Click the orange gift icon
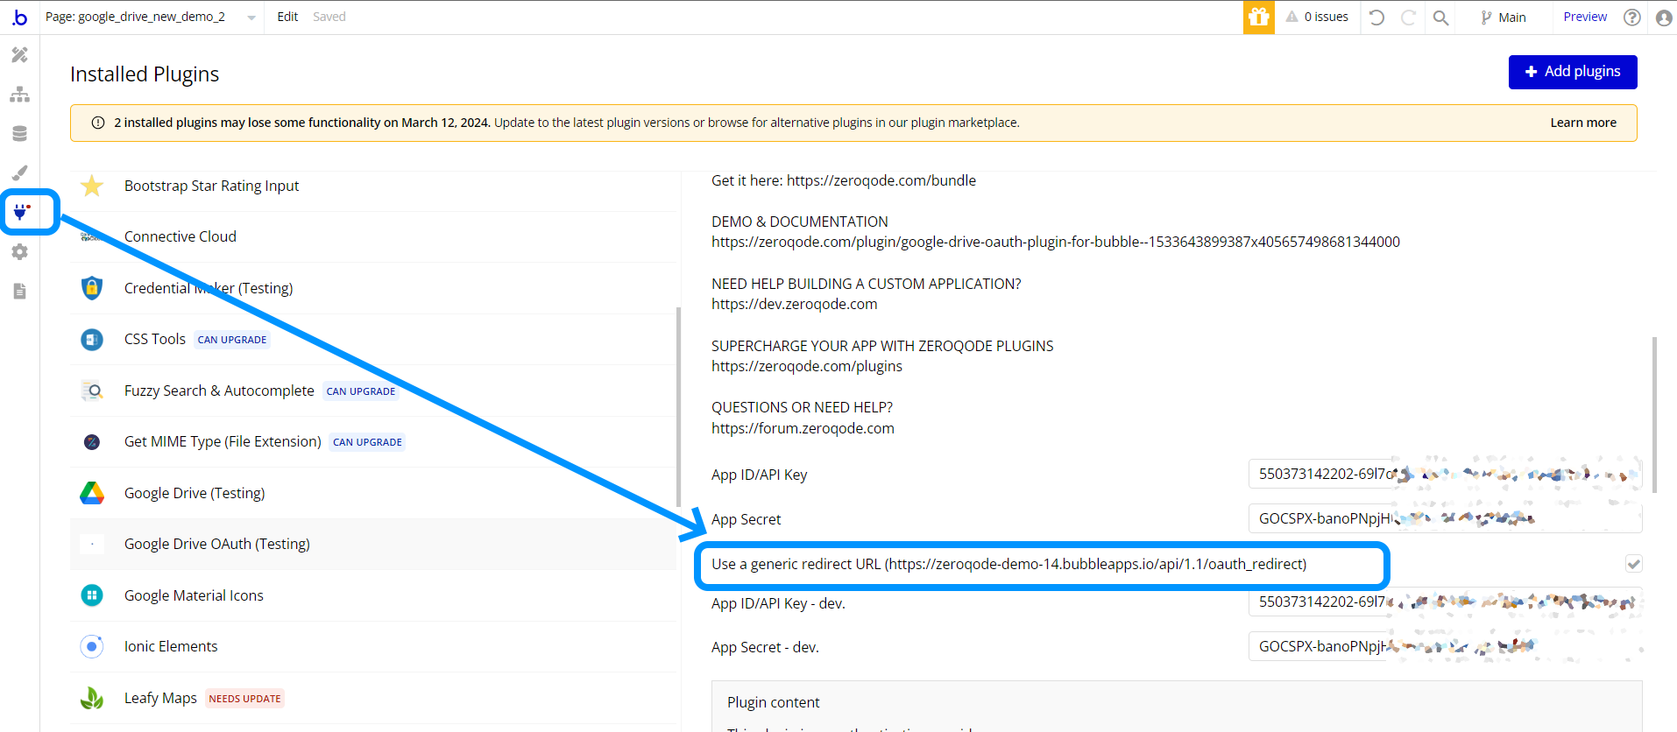Image resolution: width=1677 pixels, height=732 pixels. coord(1258,18)
